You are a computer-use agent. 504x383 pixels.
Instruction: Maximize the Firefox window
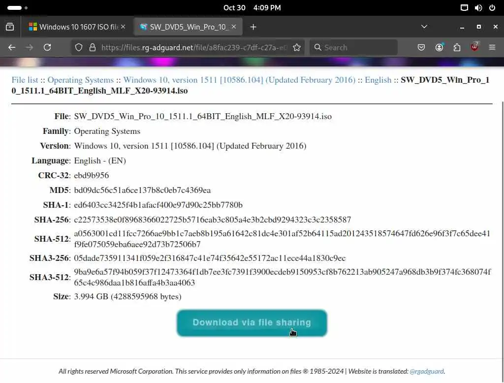click(x=479, y=27)
